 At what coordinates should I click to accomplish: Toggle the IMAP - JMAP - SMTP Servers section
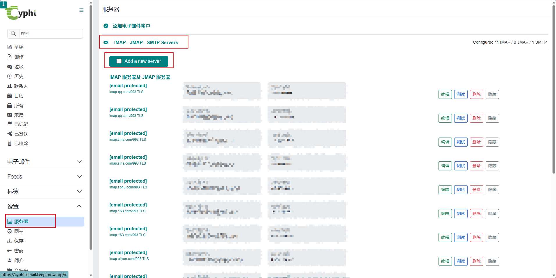pos(146,42)
